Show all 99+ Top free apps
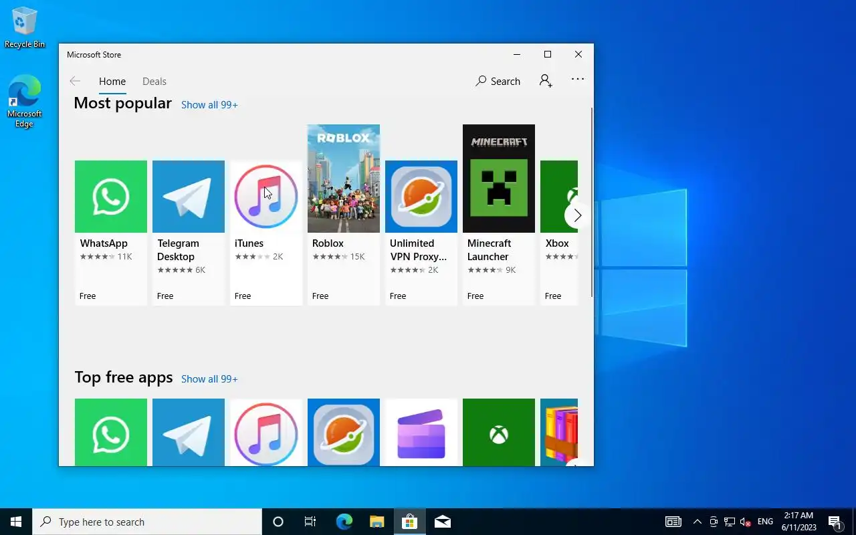The image size is (856, 535). click(209, 379)
